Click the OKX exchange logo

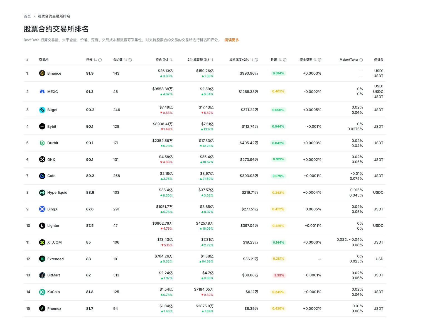[x=42, y=159]
